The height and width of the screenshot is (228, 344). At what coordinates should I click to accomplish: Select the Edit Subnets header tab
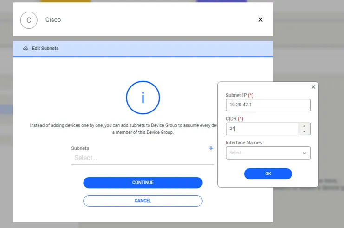point(143,49)
